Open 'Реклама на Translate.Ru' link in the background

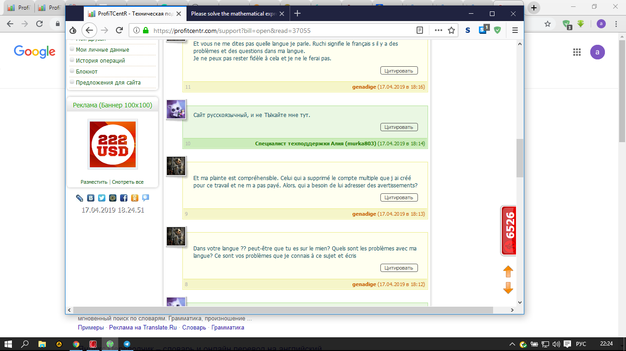click(143, 327)
